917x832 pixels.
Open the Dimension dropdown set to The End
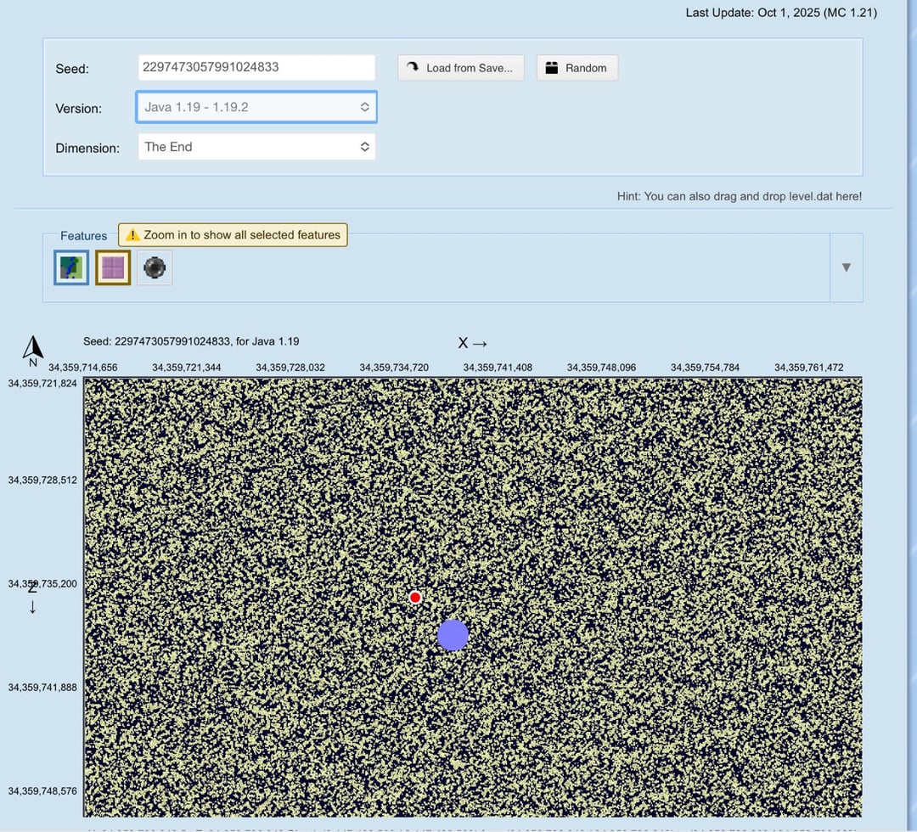point(256,147)
